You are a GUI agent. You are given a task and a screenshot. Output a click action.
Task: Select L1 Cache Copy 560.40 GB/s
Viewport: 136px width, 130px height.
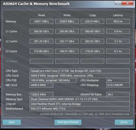tap(92, 31)
